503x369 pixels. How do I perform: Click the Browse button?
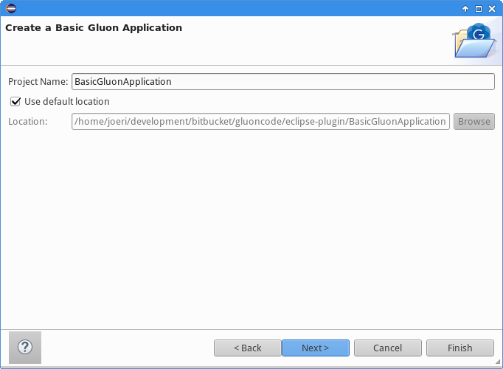coord(474,122)
